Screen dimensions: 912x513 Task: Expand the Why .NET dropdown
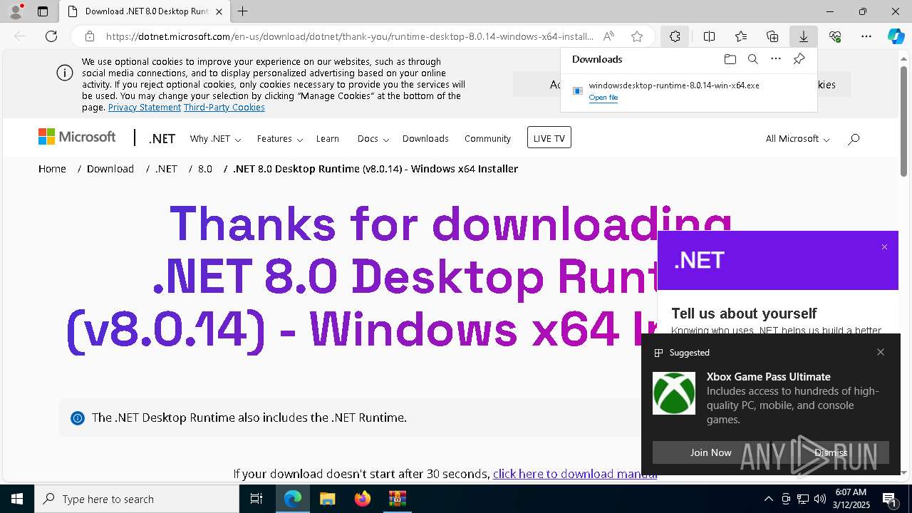(215, 139)
